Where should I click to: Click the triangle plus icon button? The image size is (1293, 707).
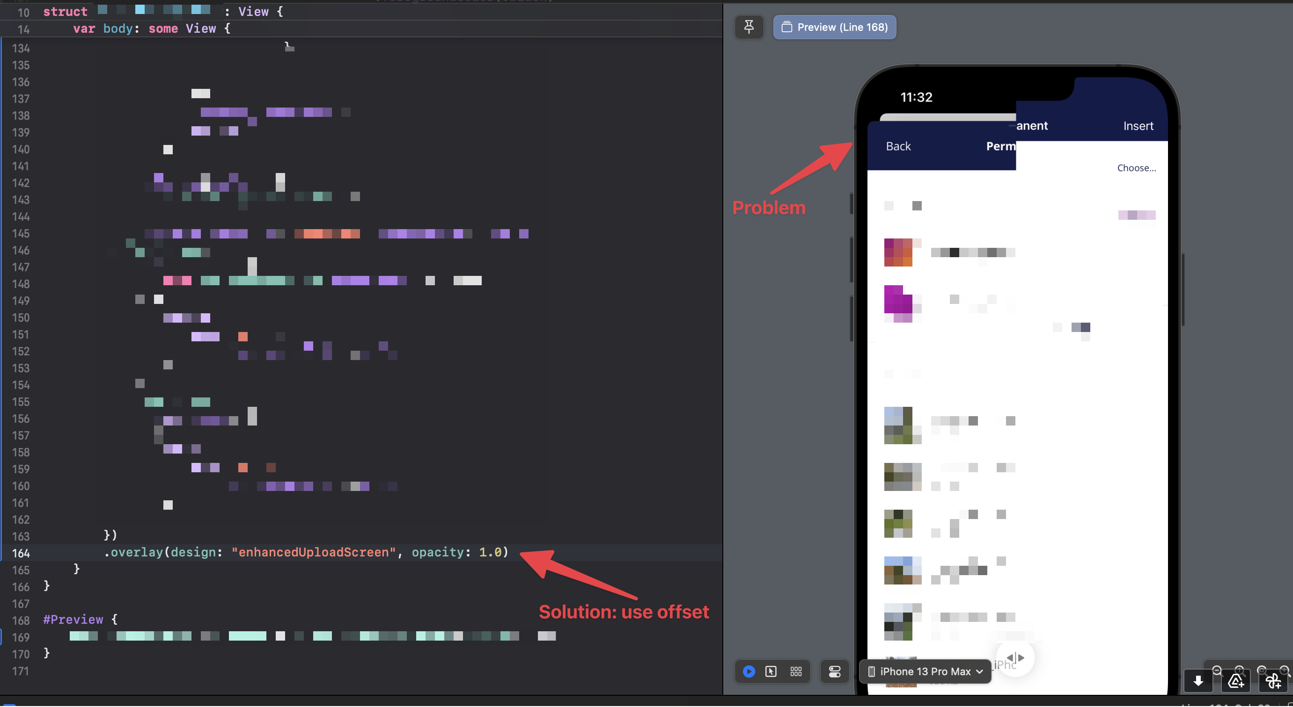click(1235, 681)
